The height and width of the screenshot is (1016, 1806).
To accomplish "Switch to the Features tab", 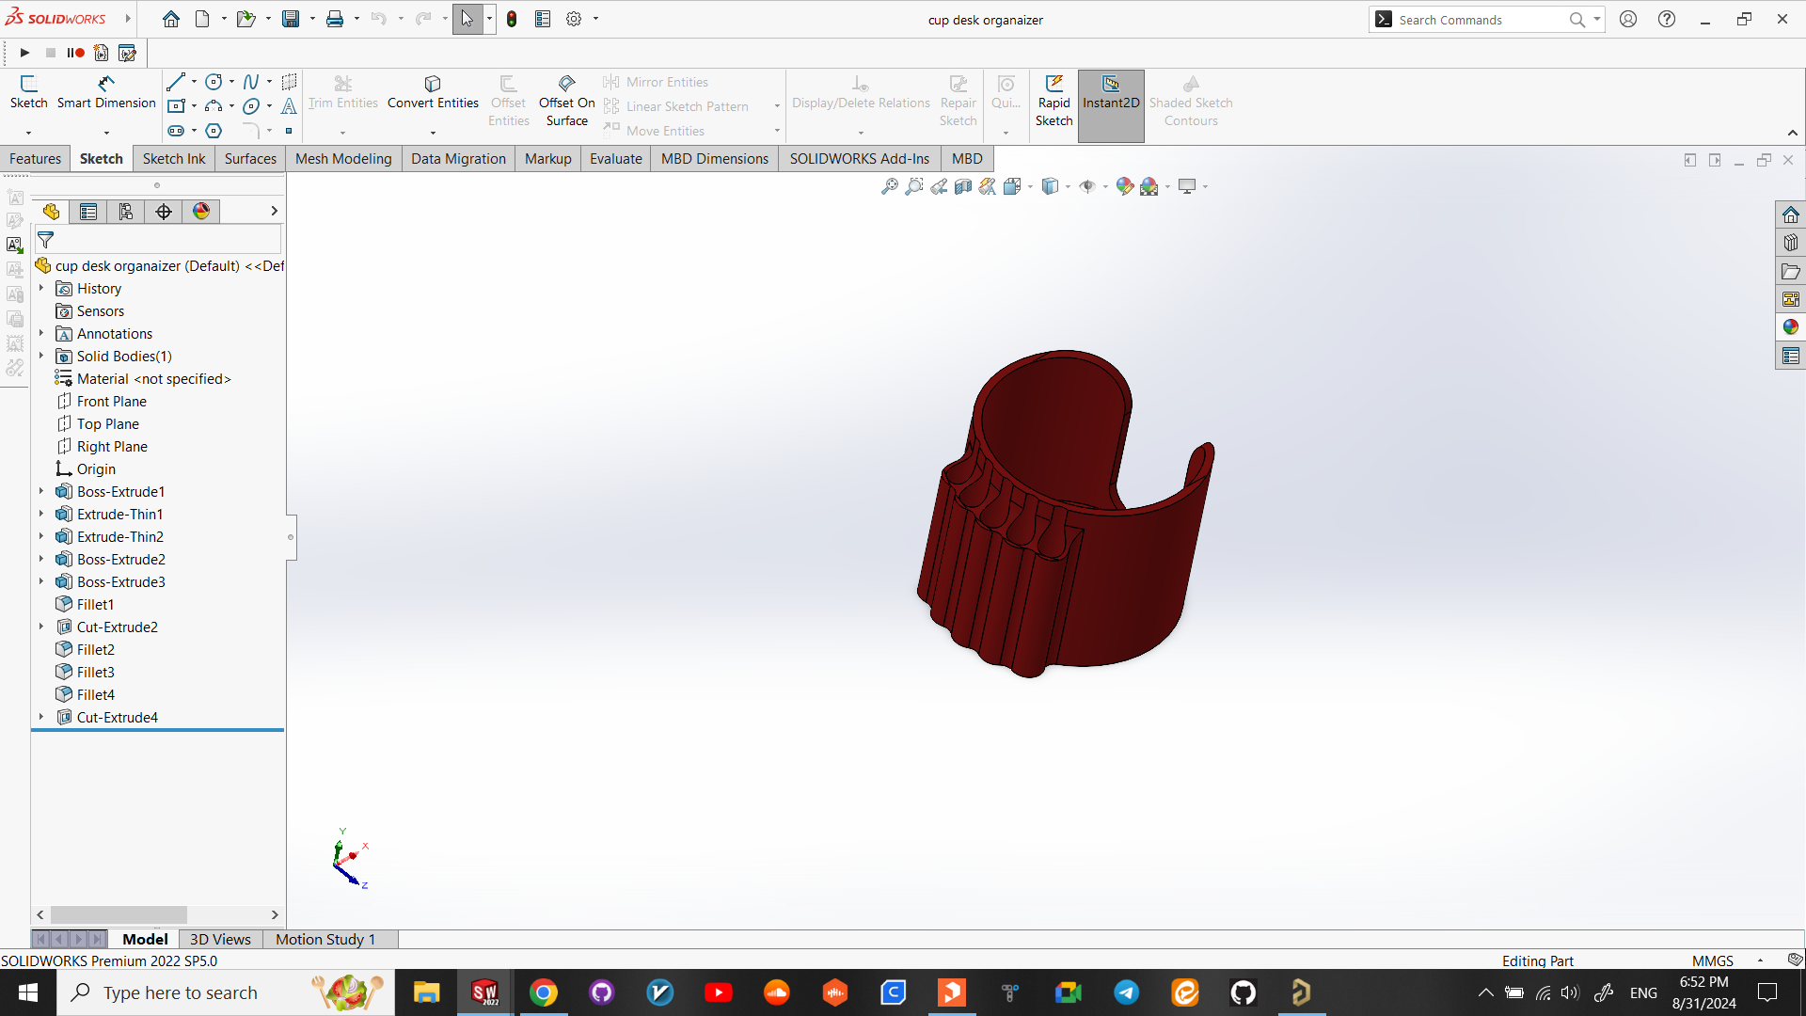I will tap(35, 158).
